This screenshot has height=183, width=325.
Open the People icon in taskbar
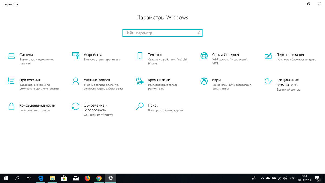point(254,178)
